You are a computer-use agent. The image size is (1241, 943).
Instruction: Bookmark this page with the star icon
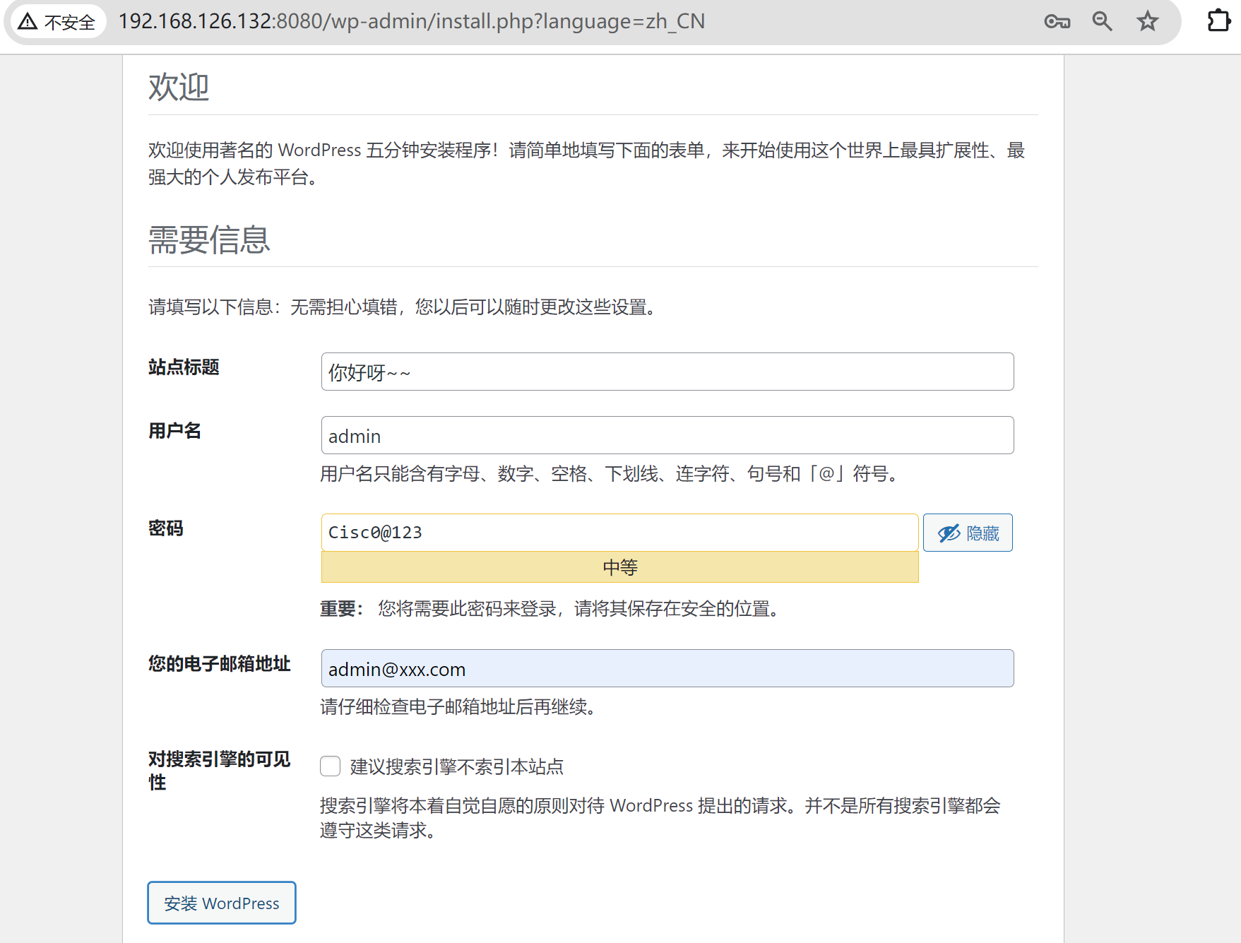click(x=1147, y=22)
